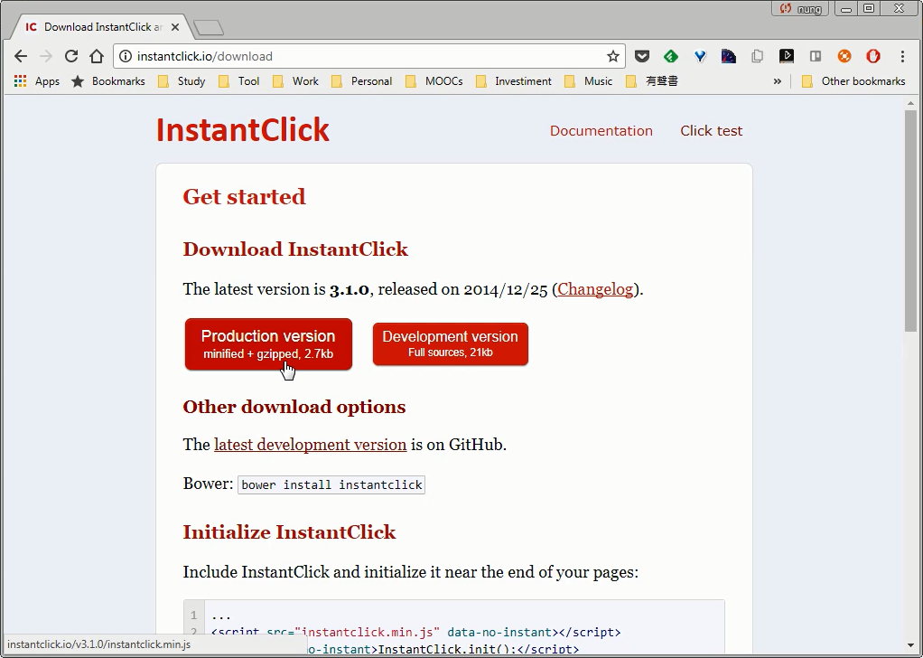
Task: Open the browser home page
Action: coord(97,56)
